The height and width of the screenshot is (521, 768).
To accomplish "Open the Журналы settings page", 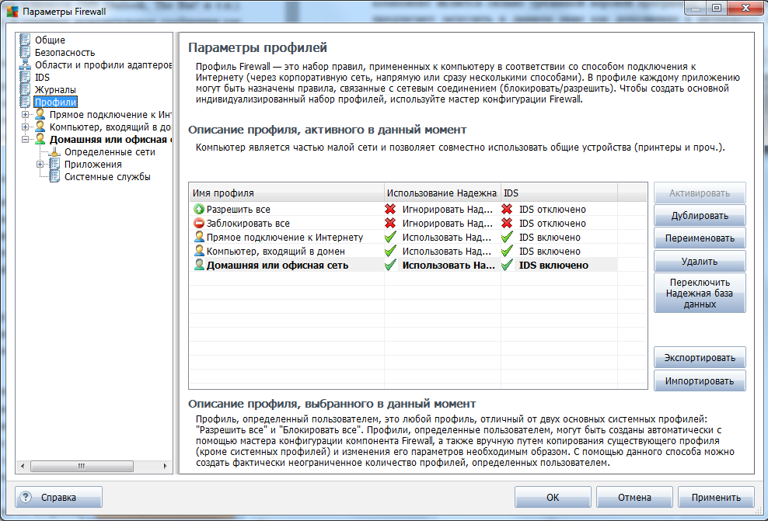I will click(x=55, y=89).
